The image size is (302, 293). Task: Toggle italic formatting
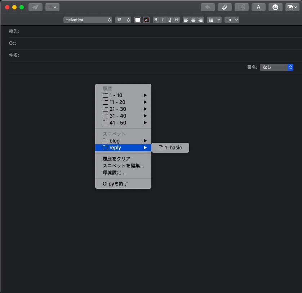[x=163, y=20]
